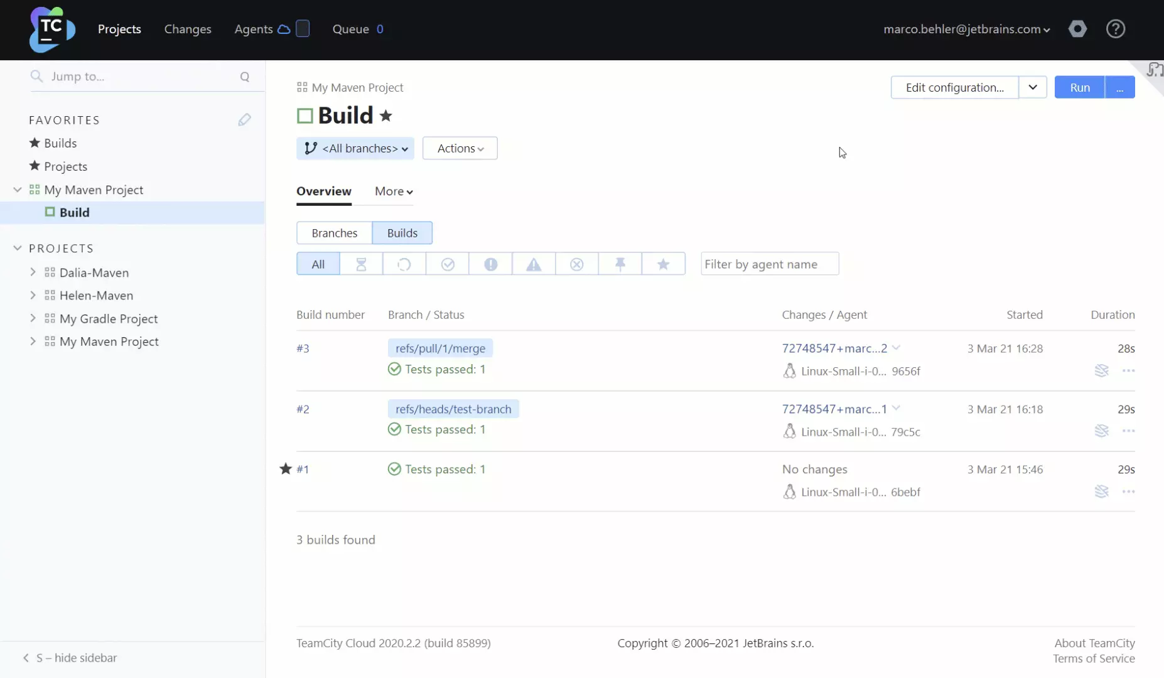Expand the Dalia-Maven project tree
Viewport: 1164px width, 678px height.
(33, 272)
